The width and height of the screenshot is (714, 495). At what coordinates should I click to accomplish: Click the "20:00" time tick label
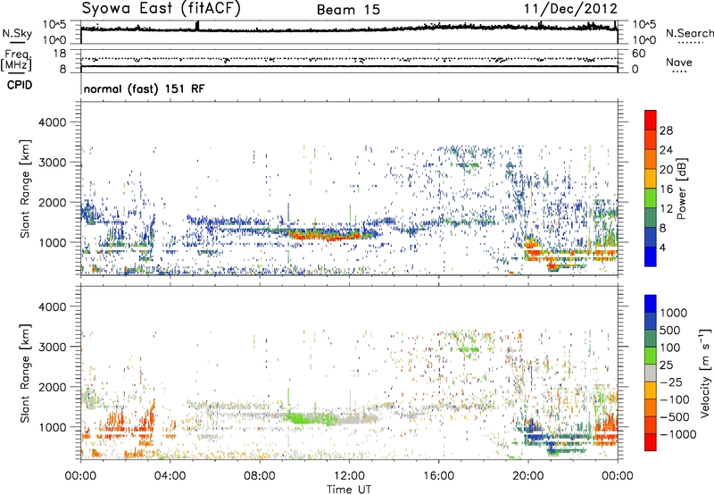tap(527, 476)
